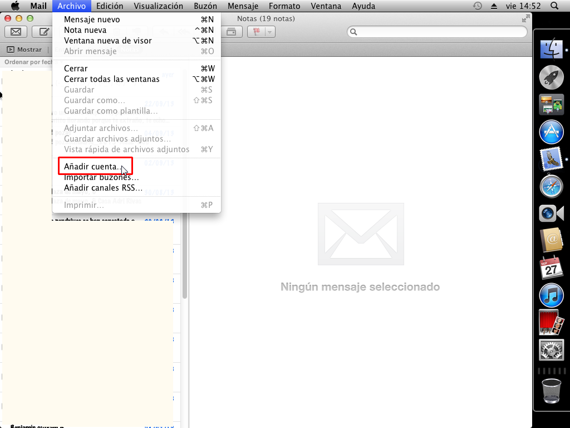This screenshot has width=570, height=428.
Task: Open the Edición menu
Action: pos(110,6)
